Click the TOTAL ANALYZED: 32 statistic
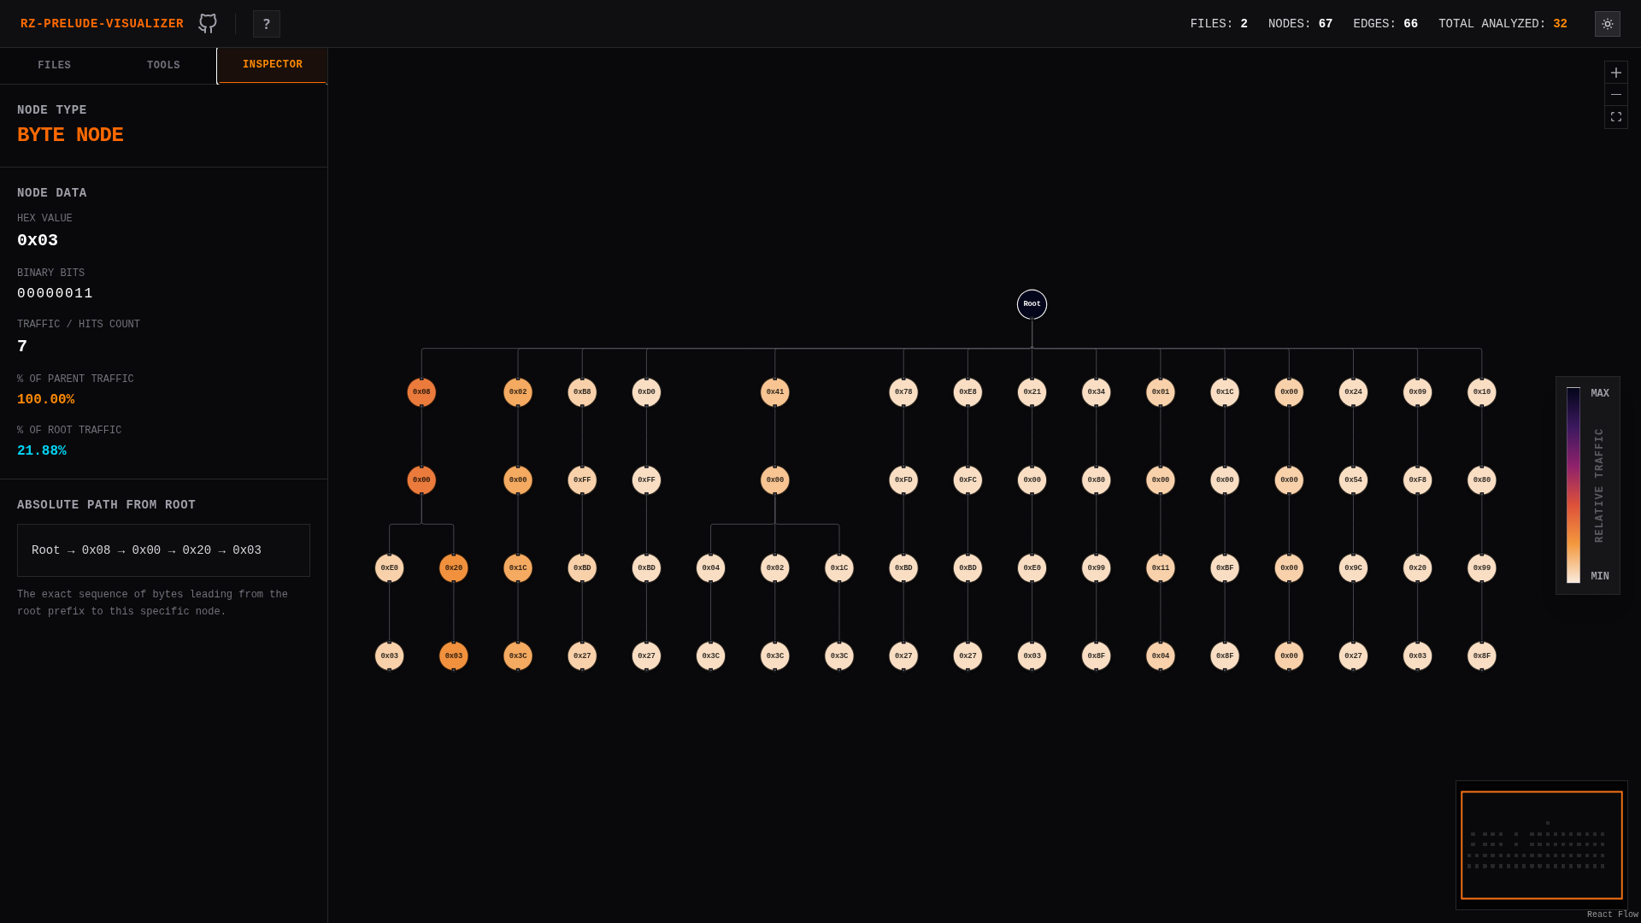The image size is (1641, 923). (1503, 24)
